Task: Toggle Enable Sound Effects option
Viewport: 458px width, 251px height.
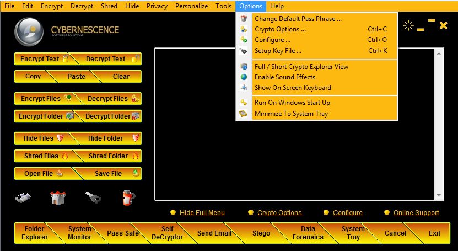Action: 316,77
